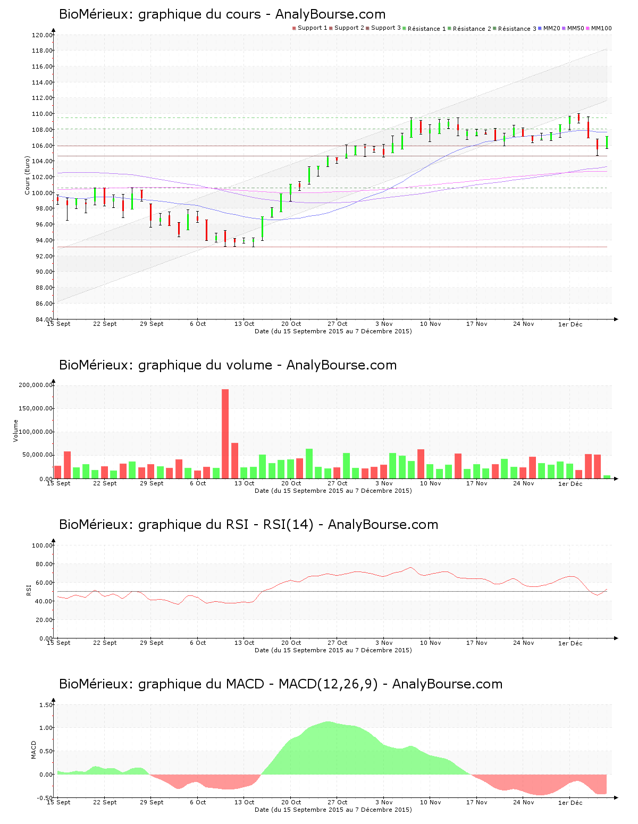Viewport: 638px width, 824px height.
Task: Select the RSI(14) chart title
Action: (x=248, y=525)
